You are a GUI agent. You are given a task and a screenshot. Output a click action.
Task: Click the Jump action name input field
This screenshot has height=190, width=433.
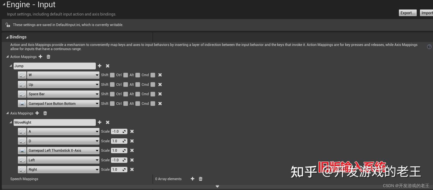54,66
